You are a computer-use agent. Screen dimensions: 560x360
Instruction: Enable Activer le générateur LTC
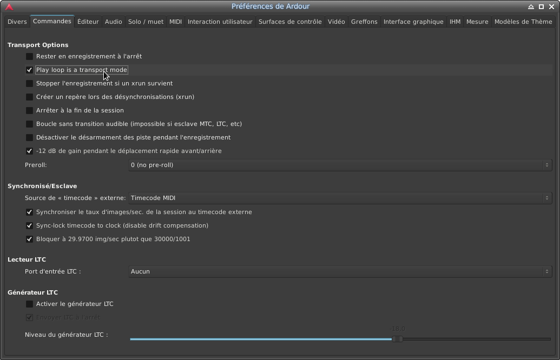click(29, 304)
